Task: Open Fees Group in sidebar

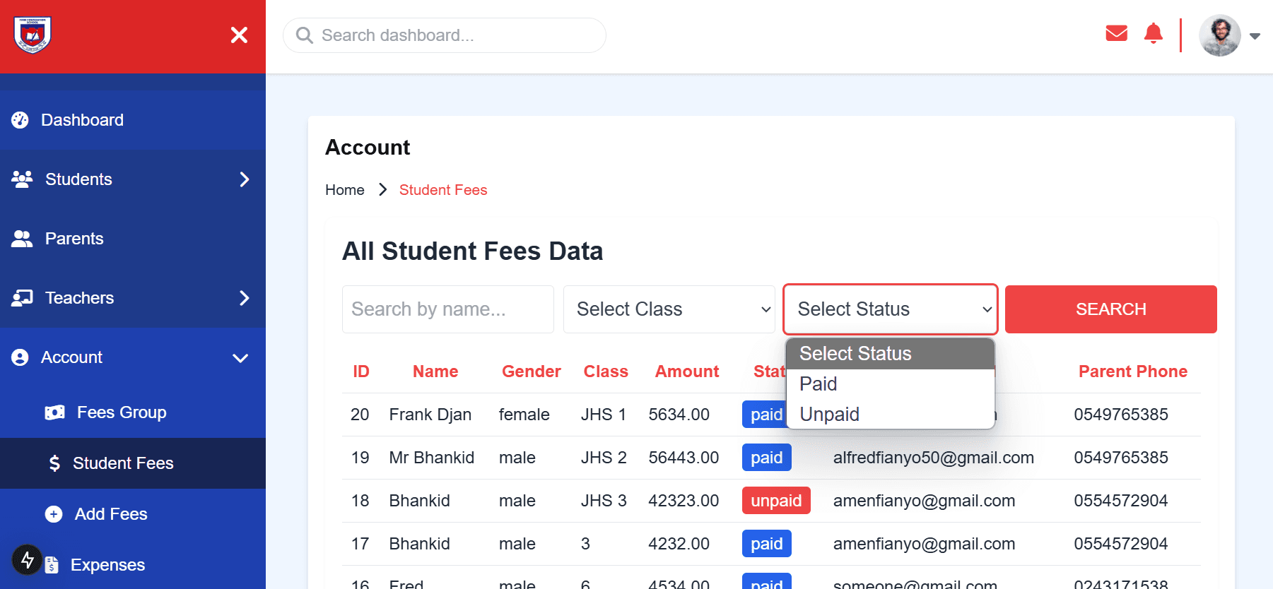Action: click(121, 412)
